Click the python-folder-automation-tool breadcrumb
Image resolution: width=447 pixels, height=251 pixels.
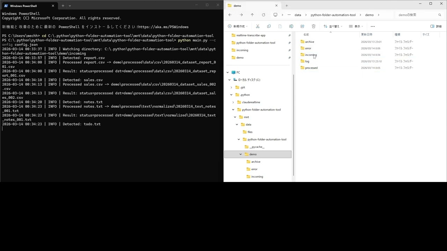(333, 15)
